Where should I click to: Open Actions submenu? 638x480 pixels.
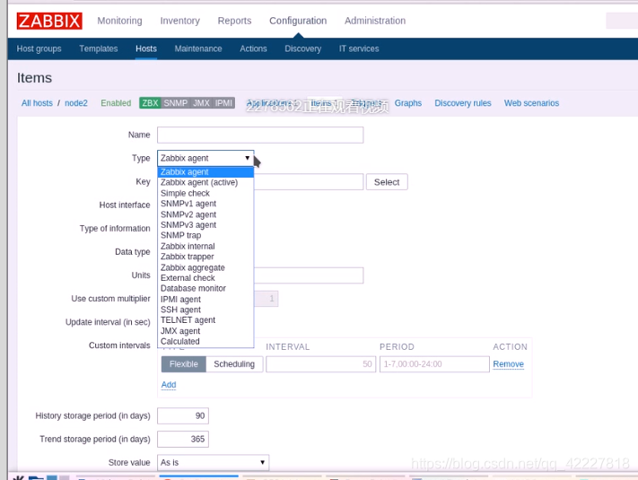tap(253, 48)
